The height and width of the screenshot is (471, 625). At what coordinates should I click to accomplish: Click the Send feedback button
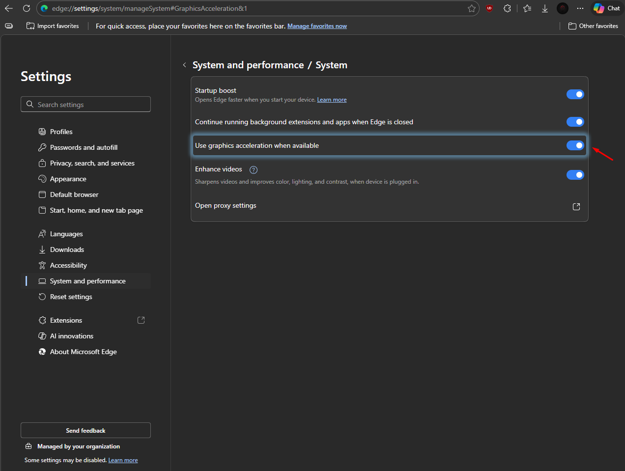(85, 430)
